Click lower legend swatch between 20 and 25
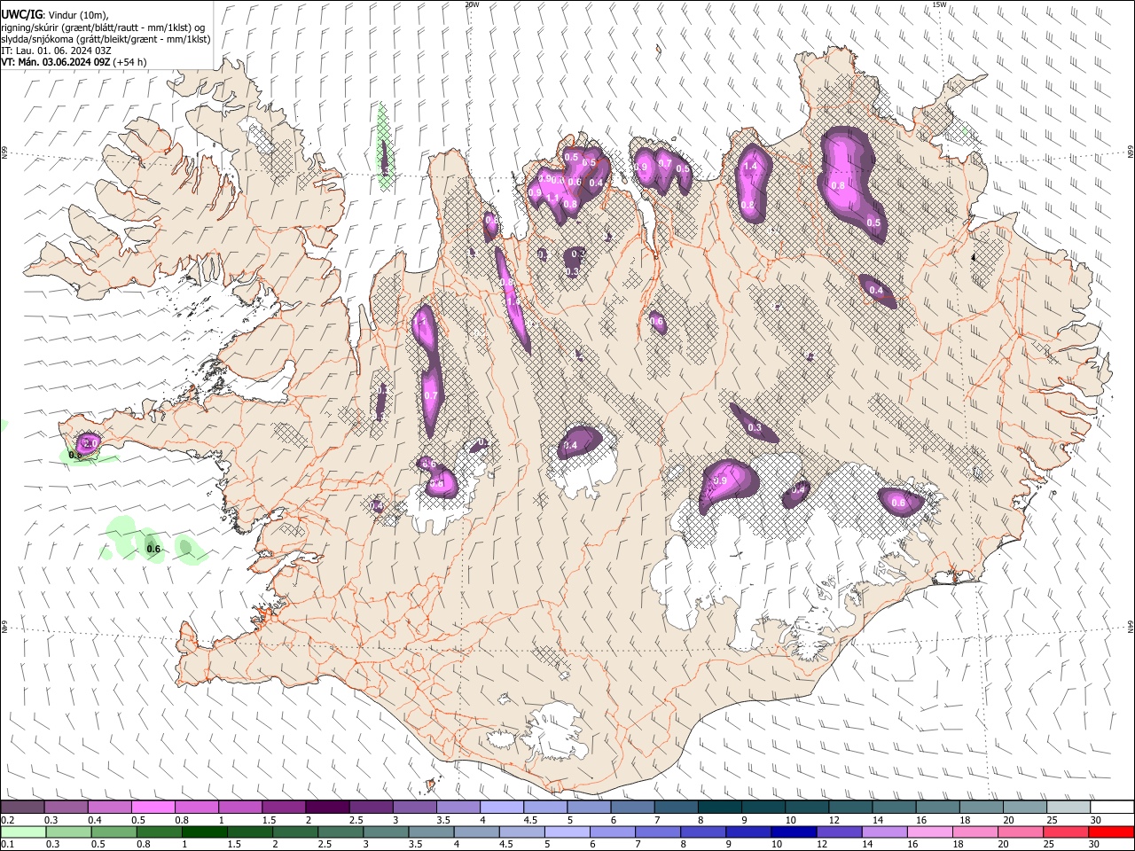Screen dimensions: 1135x851 click(x=1021, y=831)
